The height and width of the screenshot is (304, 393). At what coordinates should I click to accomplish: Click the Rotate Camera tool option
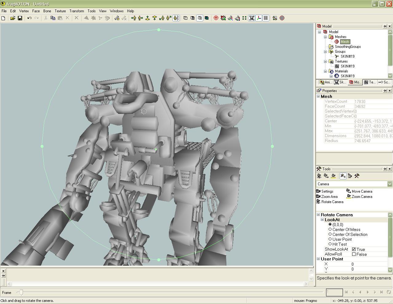pyautogui.click(x=332, y=202)
